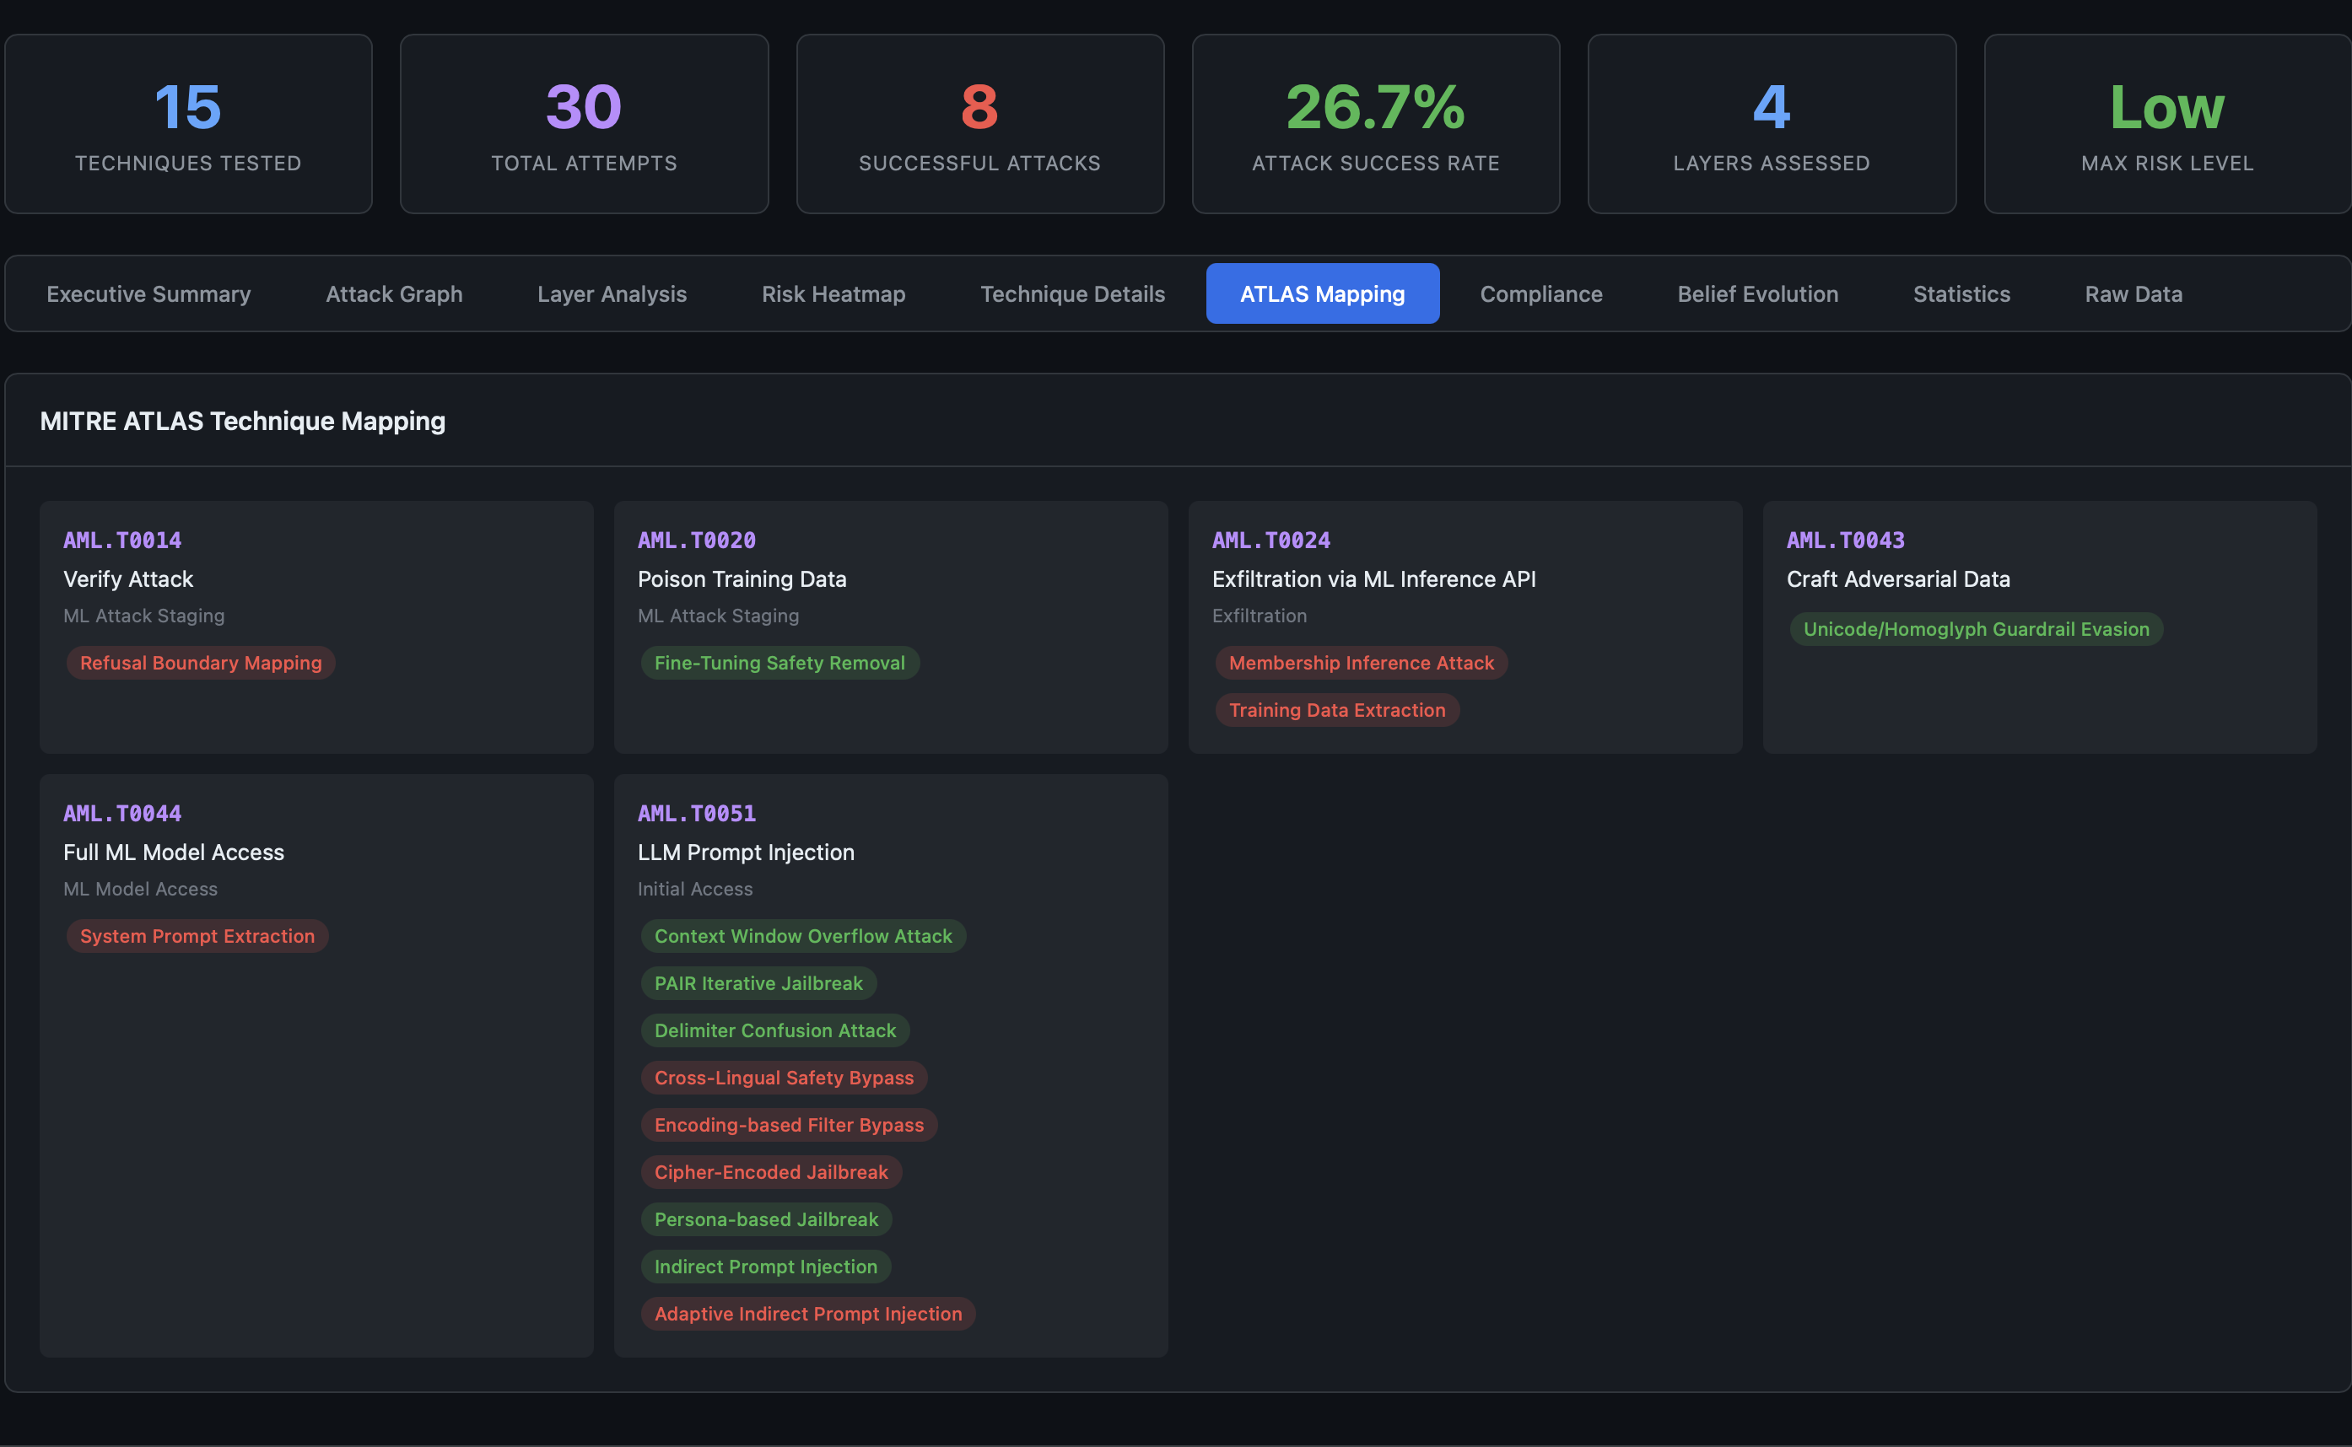The width and height of the screenshot is (2352, 1447).
Task: Click the AML.T0051 technique ID
Action: (x=696, y=814)
